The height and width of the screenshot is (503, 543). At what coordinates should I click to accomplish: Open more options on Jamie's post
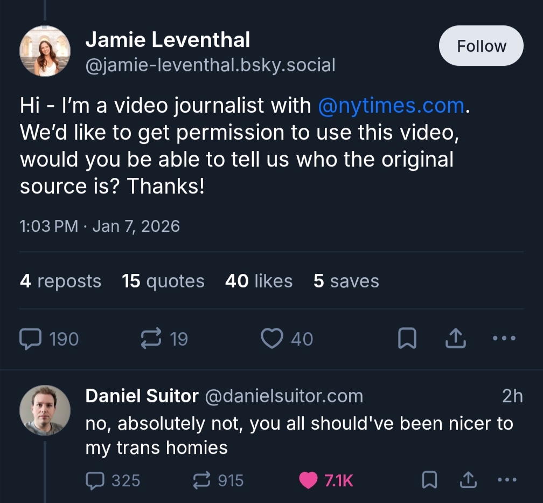point(504,339)
